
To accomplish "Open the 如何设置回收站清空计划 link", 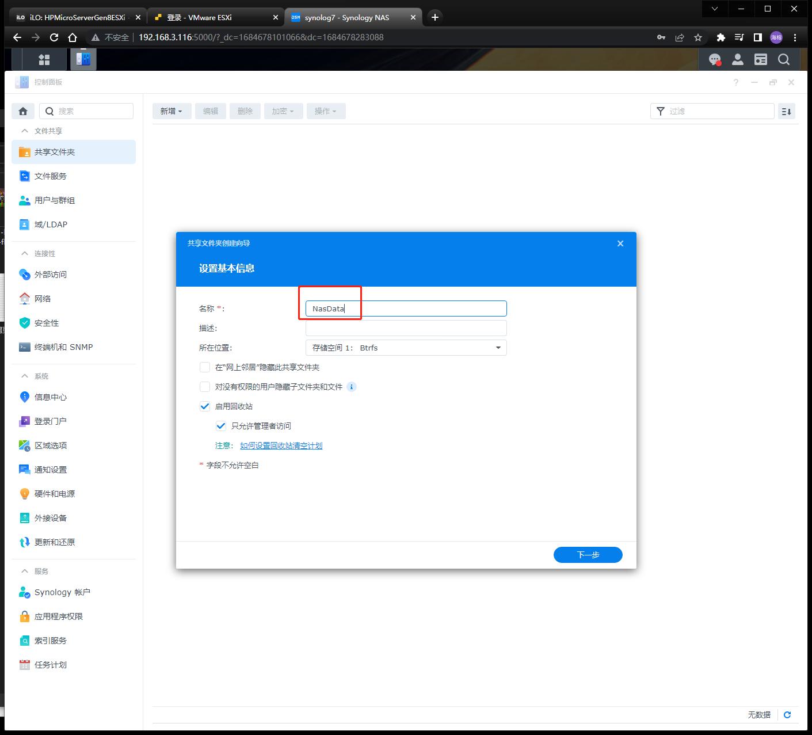I will (x=281, y=445).
